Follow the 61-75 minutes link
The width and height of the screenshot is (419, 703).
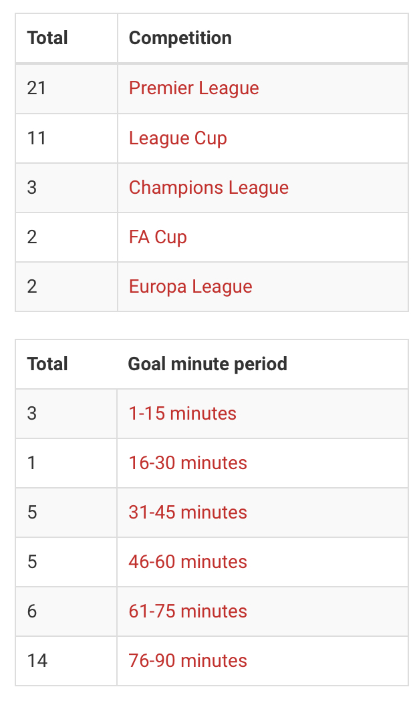(x=188, y=611)
